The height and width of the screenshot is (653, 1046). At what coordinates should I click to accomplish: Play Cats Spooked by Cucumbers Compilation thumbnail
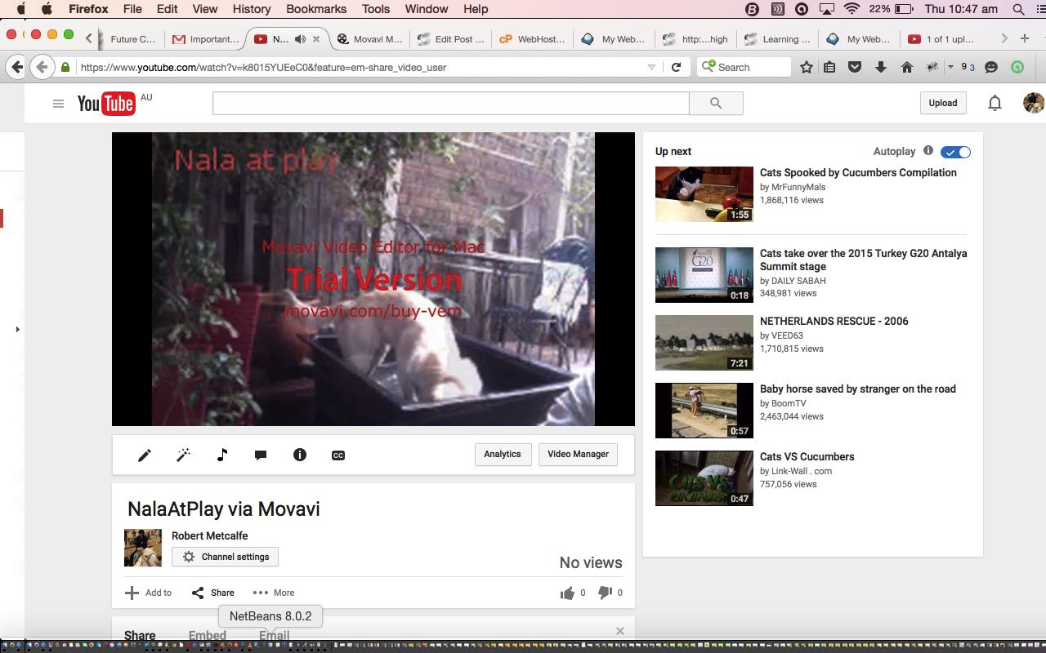coord(704,194)
